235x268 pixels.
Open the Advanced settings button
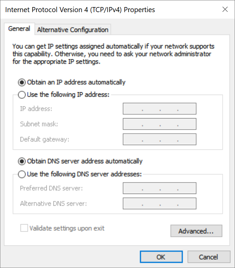click(x=196, y=231)
